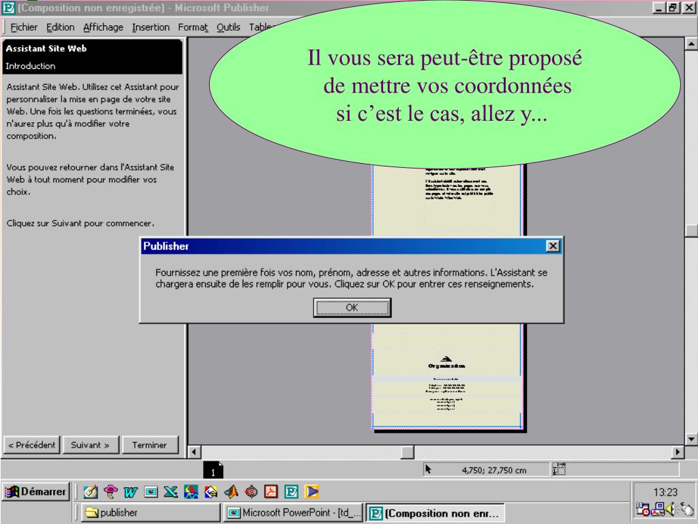Switch to Microsoft PowerPoint taskbar window

pos(292,512)
